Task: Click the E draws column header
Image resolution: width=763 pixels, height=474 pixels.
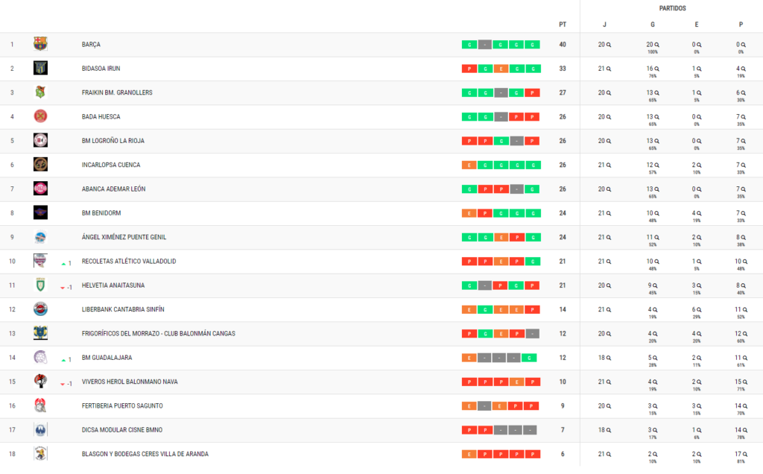Action: pyautogui.click(x=697, y=25)
